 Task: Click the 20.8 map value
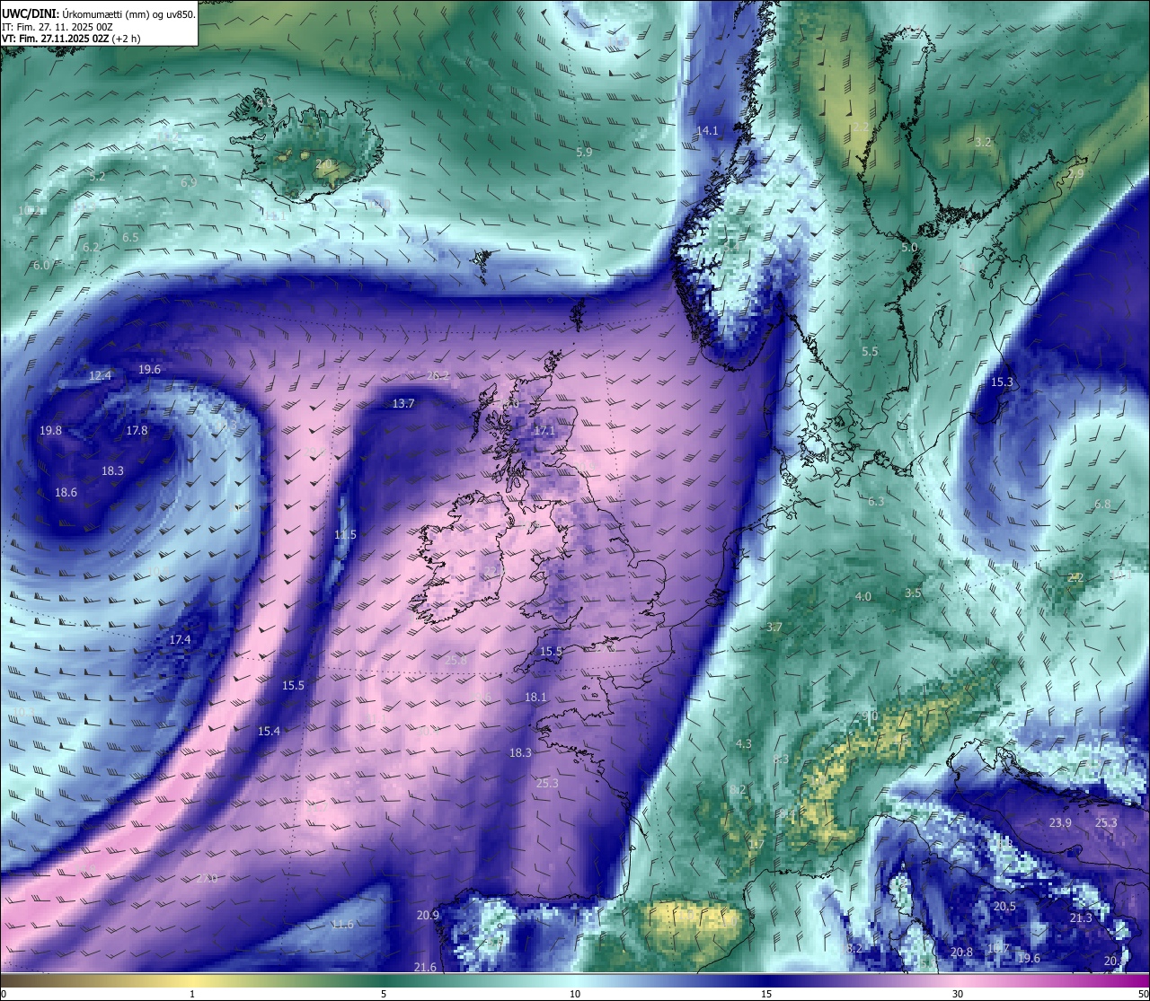961,953
